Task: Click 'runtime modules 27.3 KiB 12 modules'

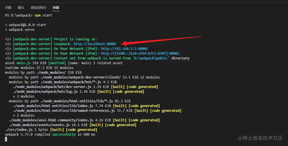Action: click(39, 68)
